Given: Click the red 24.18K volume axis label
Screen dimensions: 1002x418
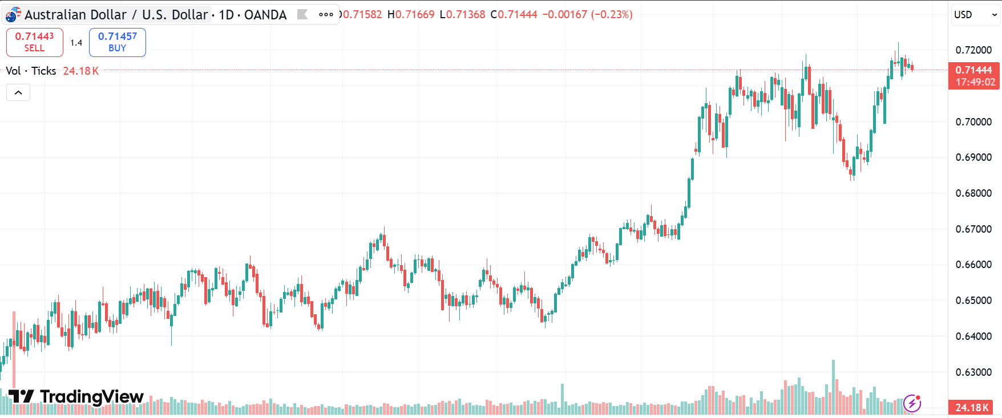Looking at the screenshot, I should point(972,407).
